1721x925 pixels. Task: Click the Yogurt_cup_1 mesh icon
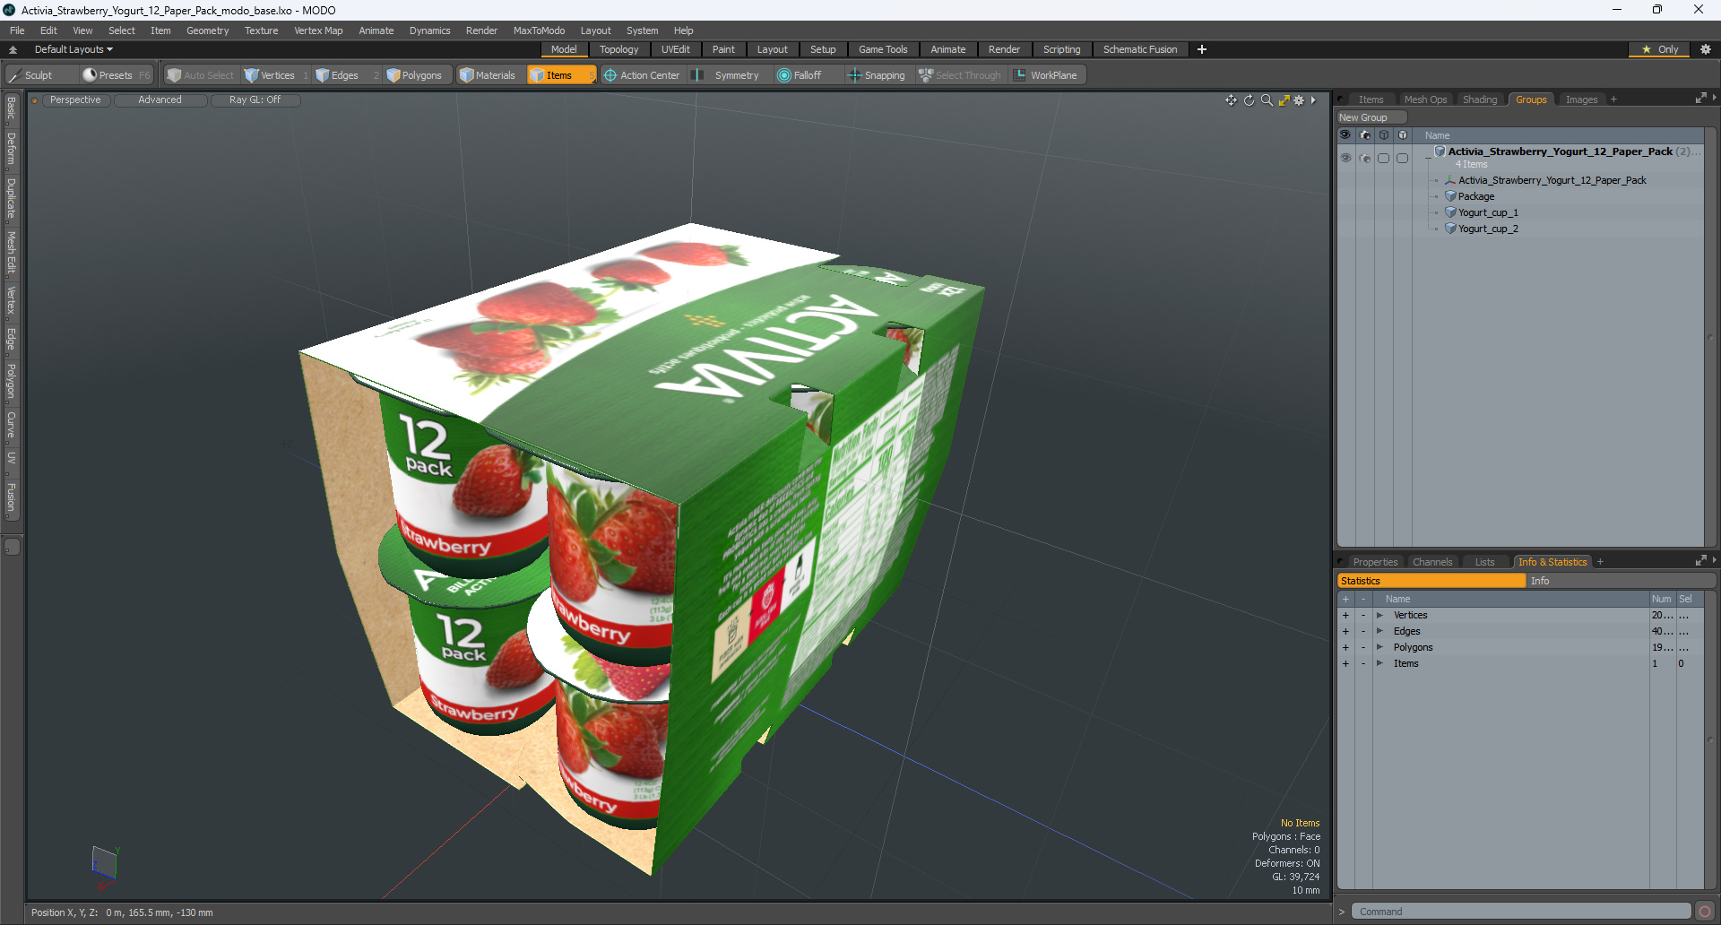click(x=1450, y=212)
